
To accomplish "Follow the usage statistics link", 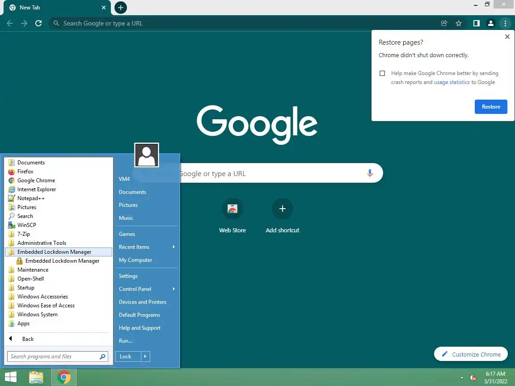I will click(x=452, y=82).
